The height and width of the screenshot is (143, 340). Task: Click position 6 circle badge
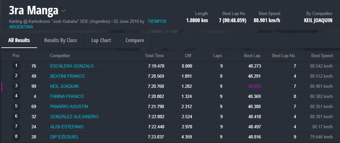16,117
